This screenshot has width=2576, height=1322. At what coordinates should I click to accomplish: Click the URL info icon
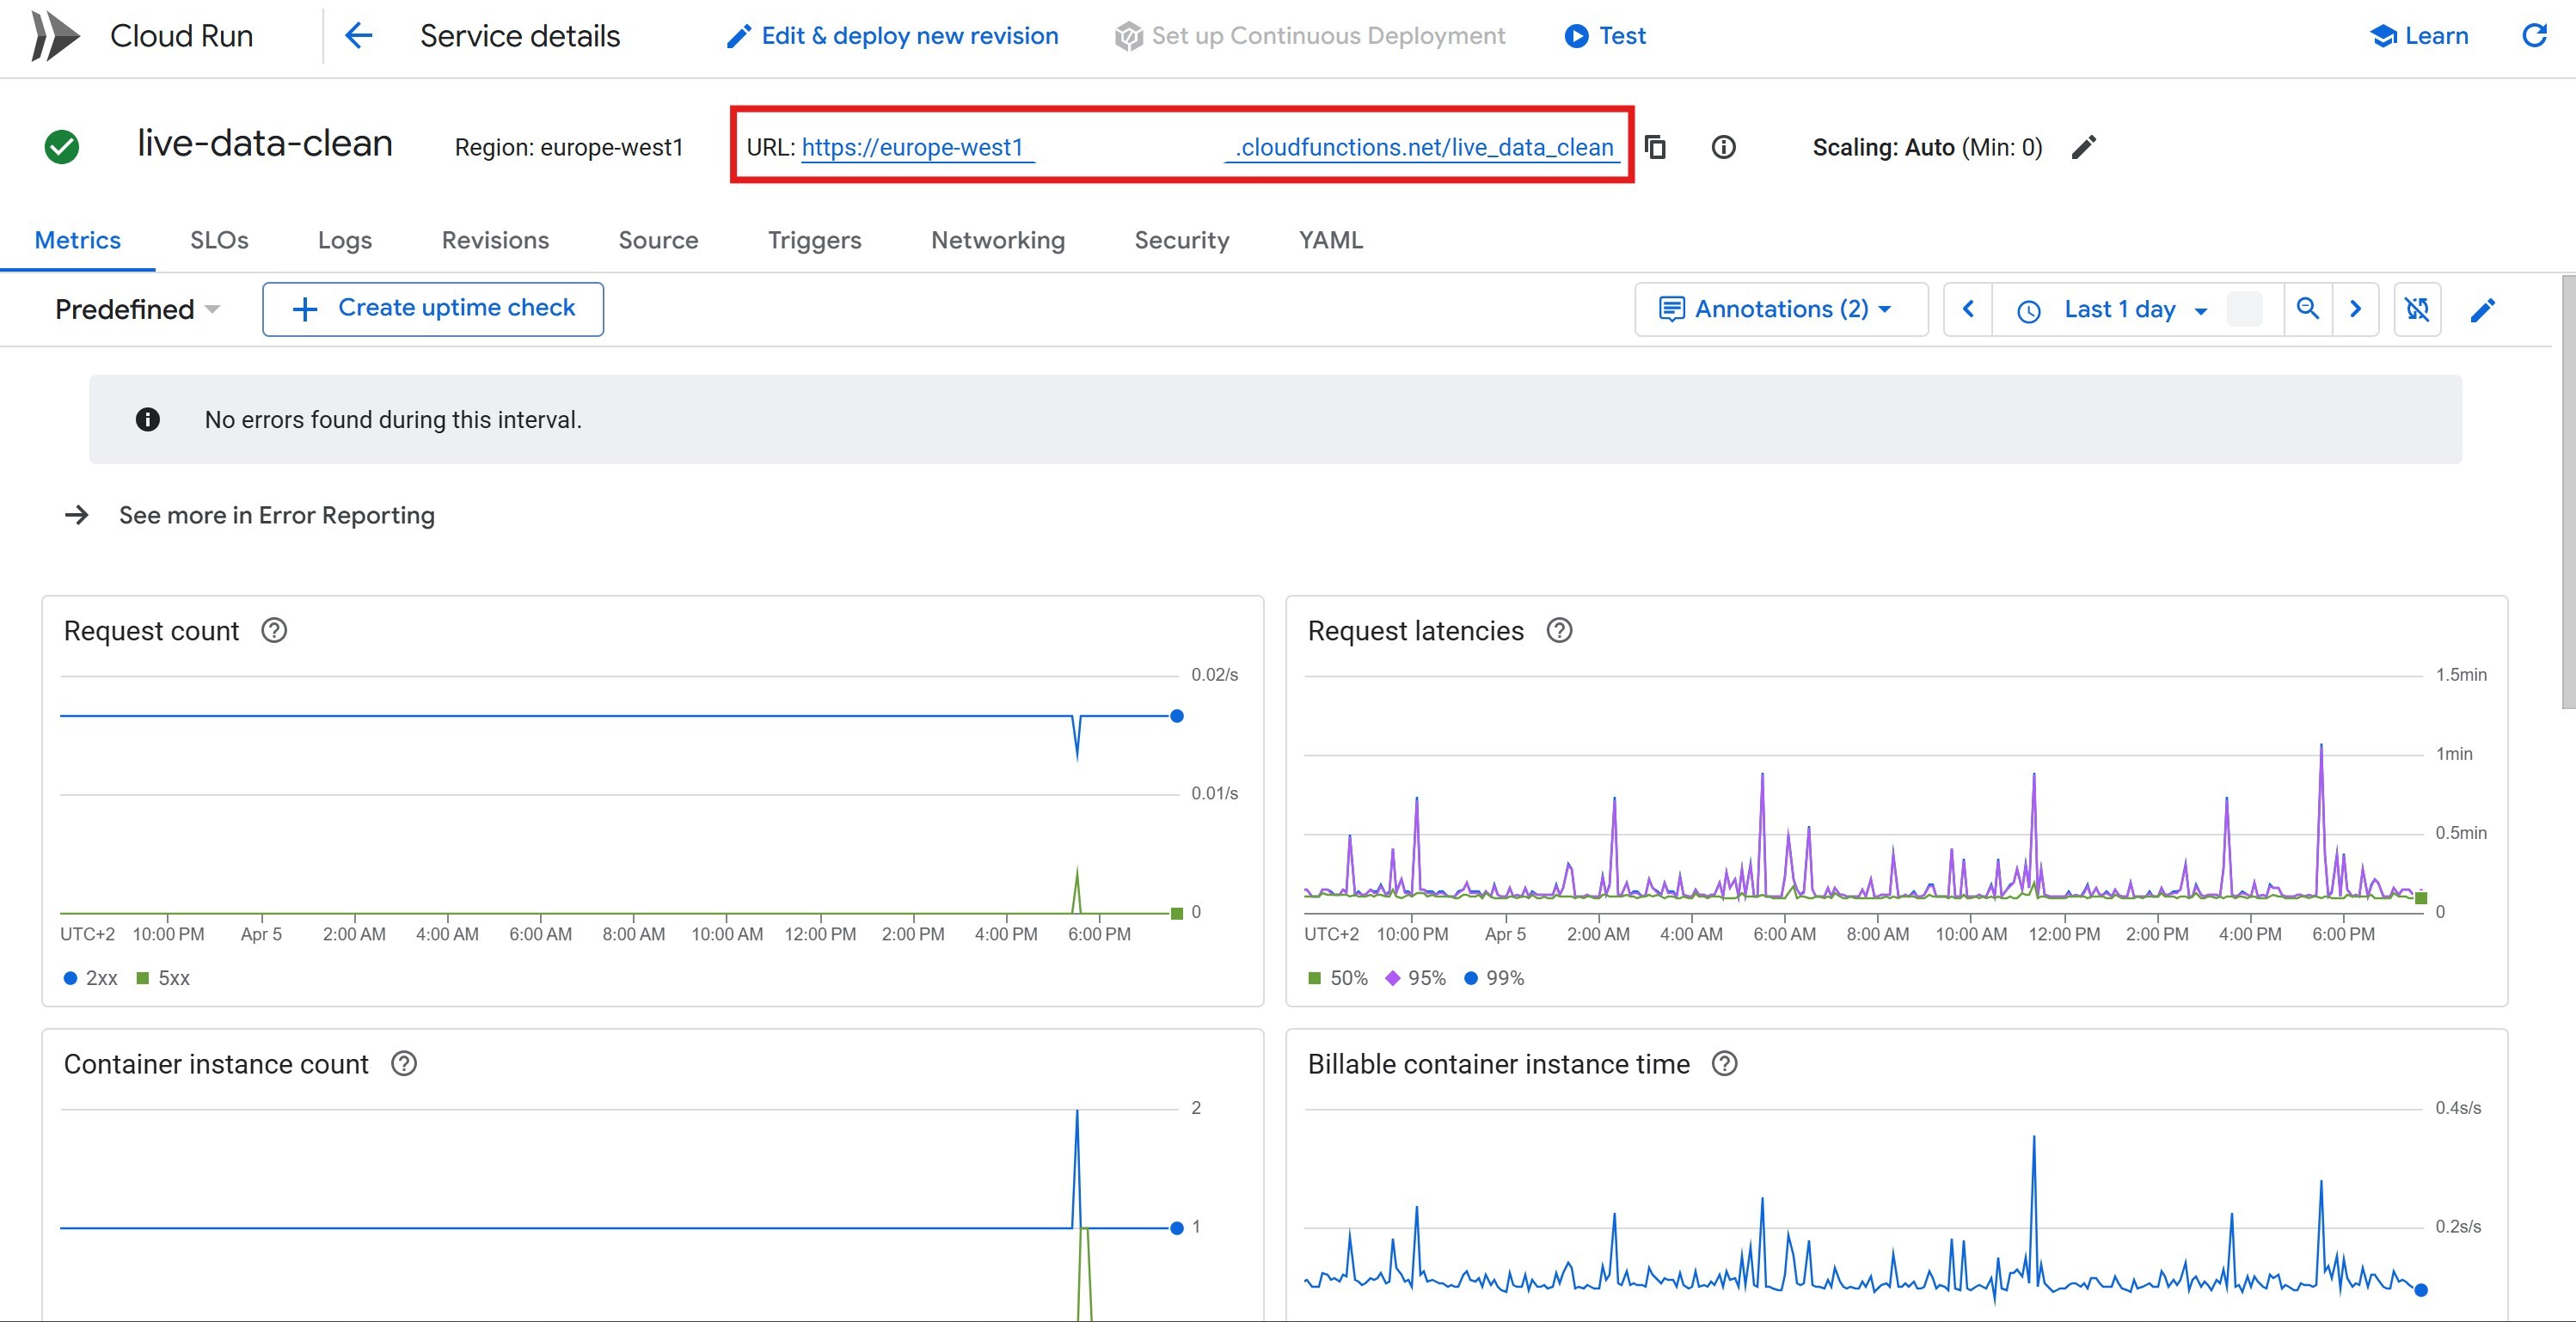pyautogui.click(x=1723, y=147)
